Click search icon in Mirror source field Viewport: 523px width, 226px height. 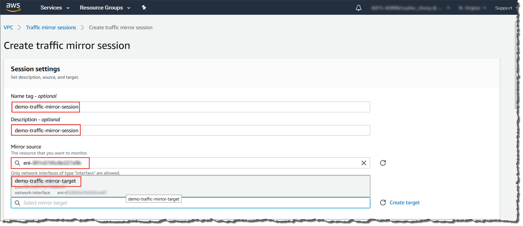pyautogui.click(x=18, y=163)
